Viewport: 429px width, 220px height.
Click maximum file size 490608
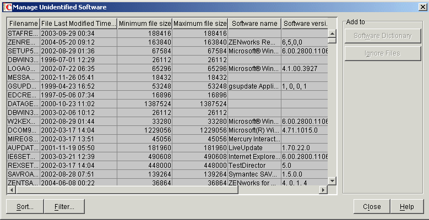click(200, 157)
